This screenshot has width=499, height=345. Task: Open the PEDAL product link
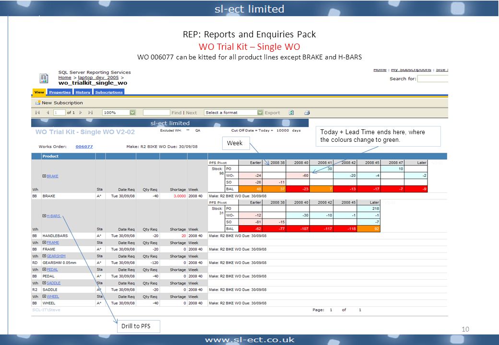coord(52,269)
